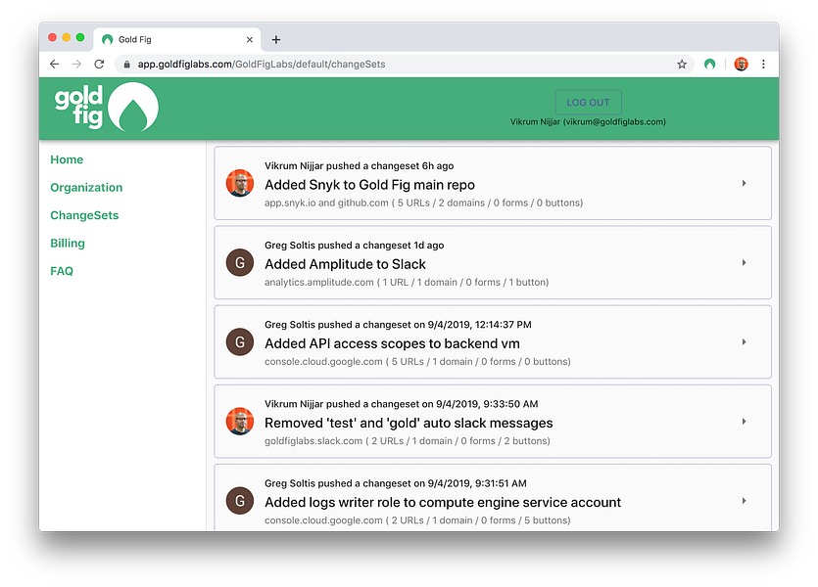Viewport: 818px width, 587px height.
Task: Click G avatar on logs writer changeset
Action: pos(240,501)
